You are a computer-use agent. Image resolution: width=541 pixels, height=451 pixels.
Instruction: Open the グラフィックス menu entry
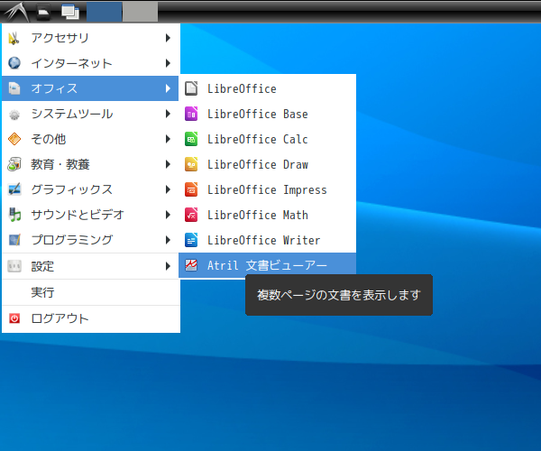coord(90,189)
